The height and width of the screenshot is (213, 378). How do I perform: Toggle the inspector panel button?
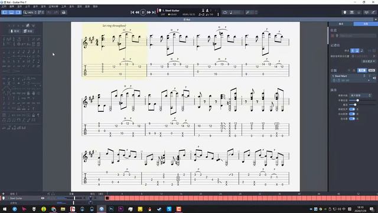[18, 12]
